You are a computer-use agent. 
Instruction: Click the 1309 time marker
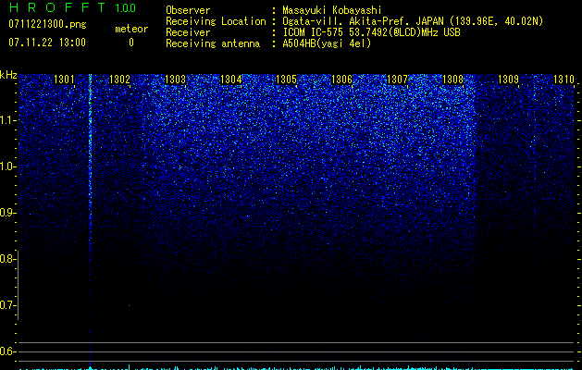pos(508,80)
